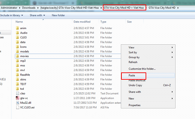Click the Application type cell for gta-vc
Screen dimensions: 195x119
pyautogui.click(x=107, y=98)
